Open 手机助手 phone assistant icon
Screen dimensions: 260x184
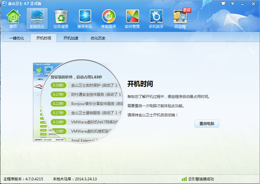(x=156, y=18)
